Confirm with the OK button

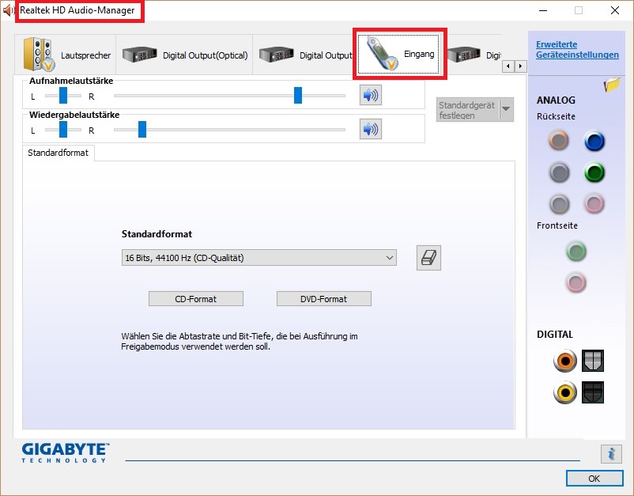(594, 479)
